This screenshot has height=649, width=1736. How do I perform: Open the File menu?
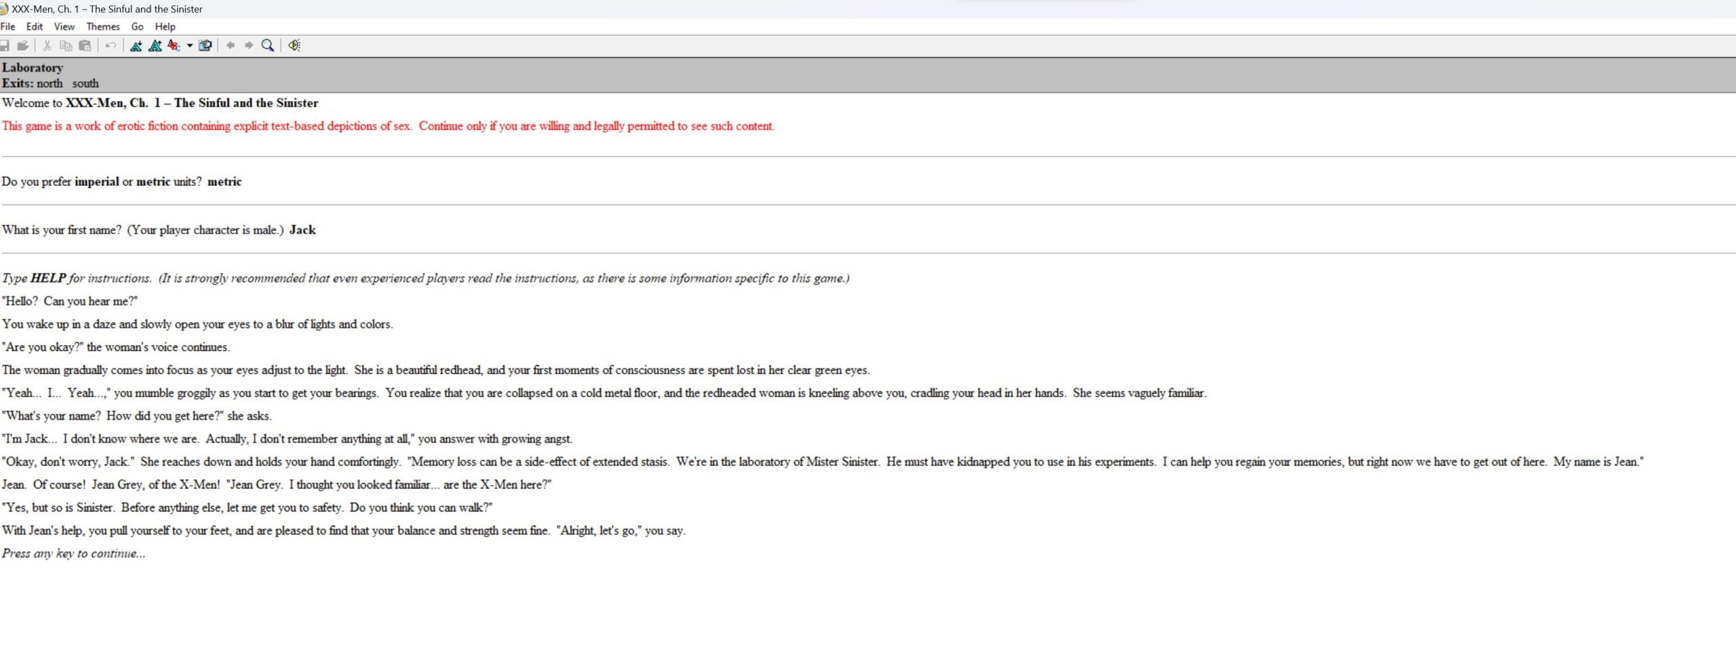pyautogui.click(x=8, y=26)
